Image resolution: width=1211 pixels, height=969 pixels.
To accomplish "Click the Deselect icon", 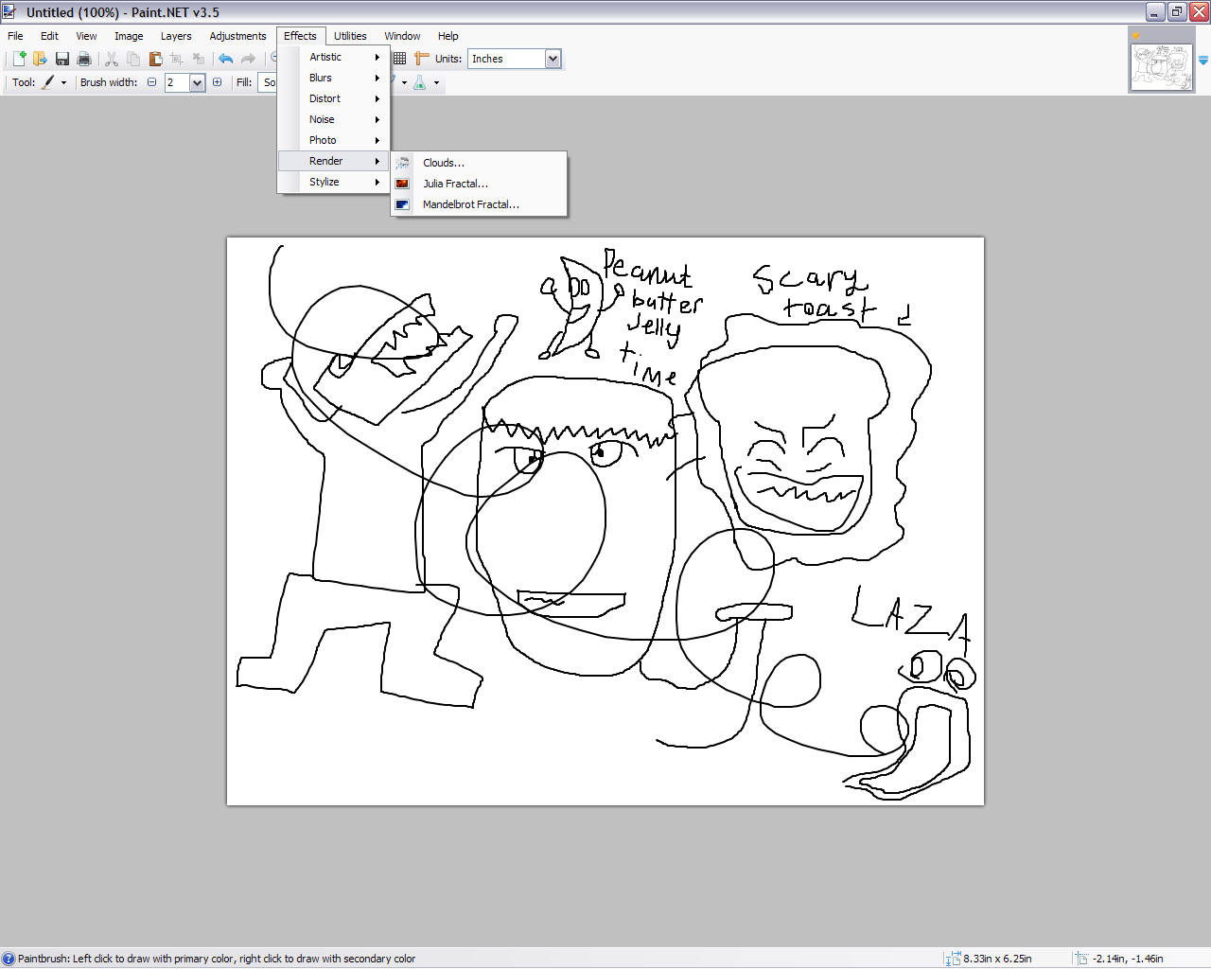I will point(199,59).
